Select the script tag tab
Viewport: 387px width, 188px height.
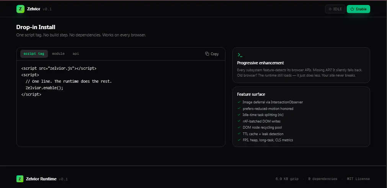click(34, 54)
